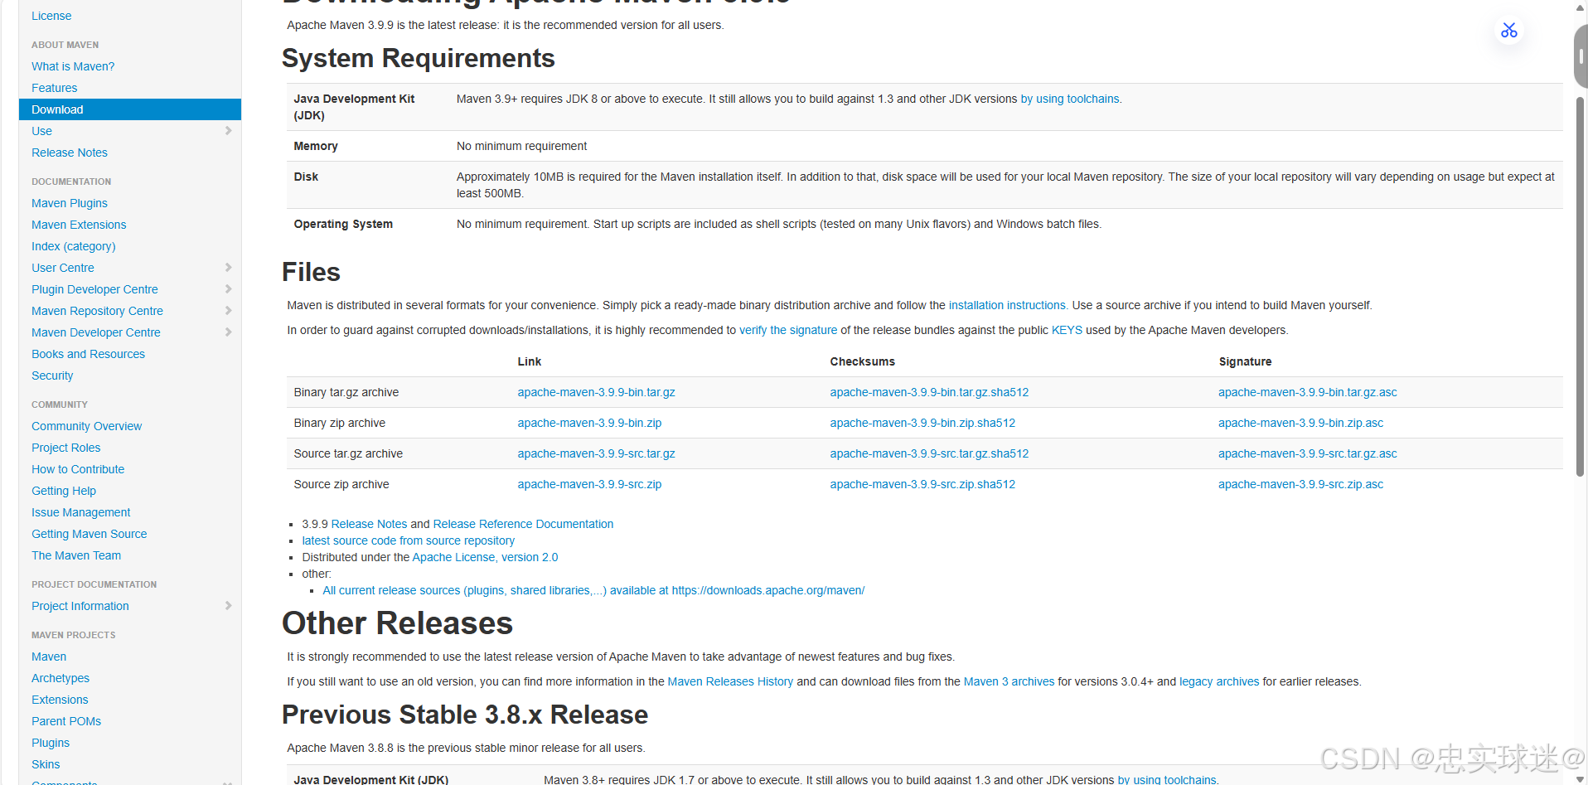Expand the User Centre submenu arrow
Image resolution: width=1588 pixels, height=785 pixels.
click(x=228, y=268)
